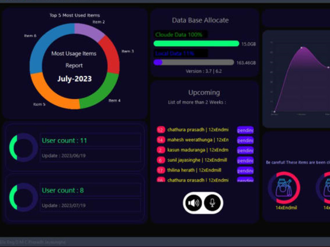Click pending button for kasun maduranga
Image resolution: width=330 pixels, height=247 pixels.
[245, 150]
